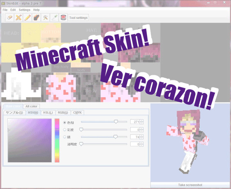Image resolution: width=231 pixels, height=189 pixels.
Task: Open the サンプル(S) swatches tab
Action: [x=14, y=113]
